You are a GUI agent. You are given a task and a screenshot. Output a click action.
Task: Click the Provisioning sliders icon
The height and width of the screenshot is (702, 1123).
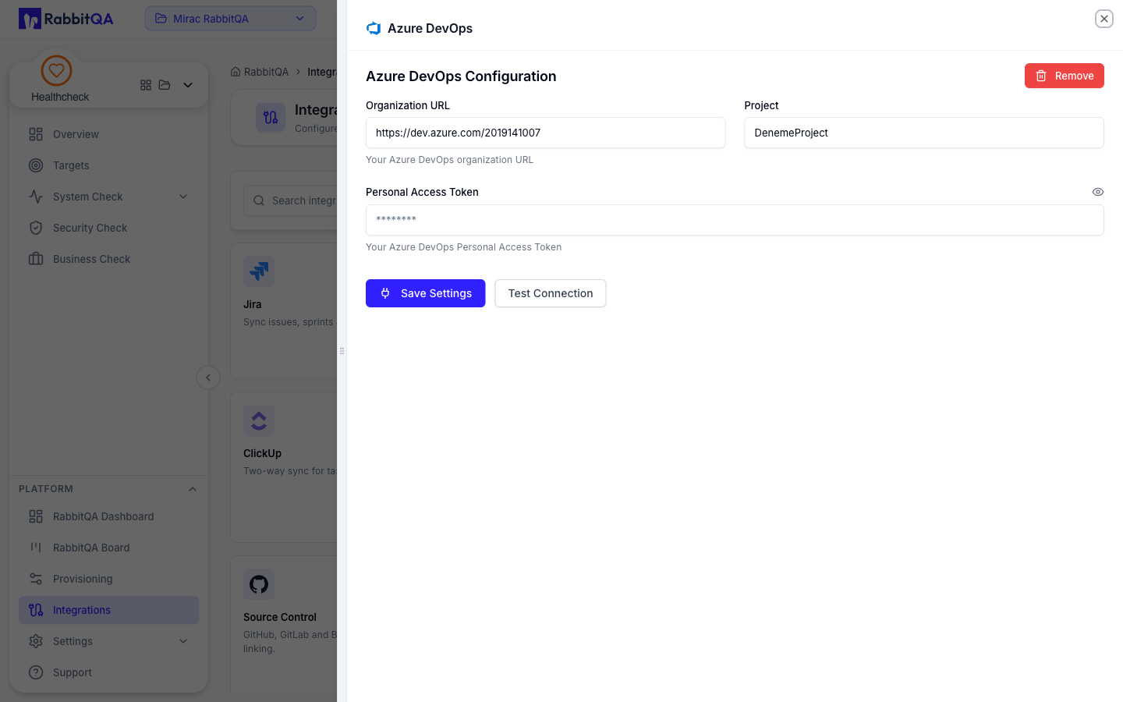point(36,579)
